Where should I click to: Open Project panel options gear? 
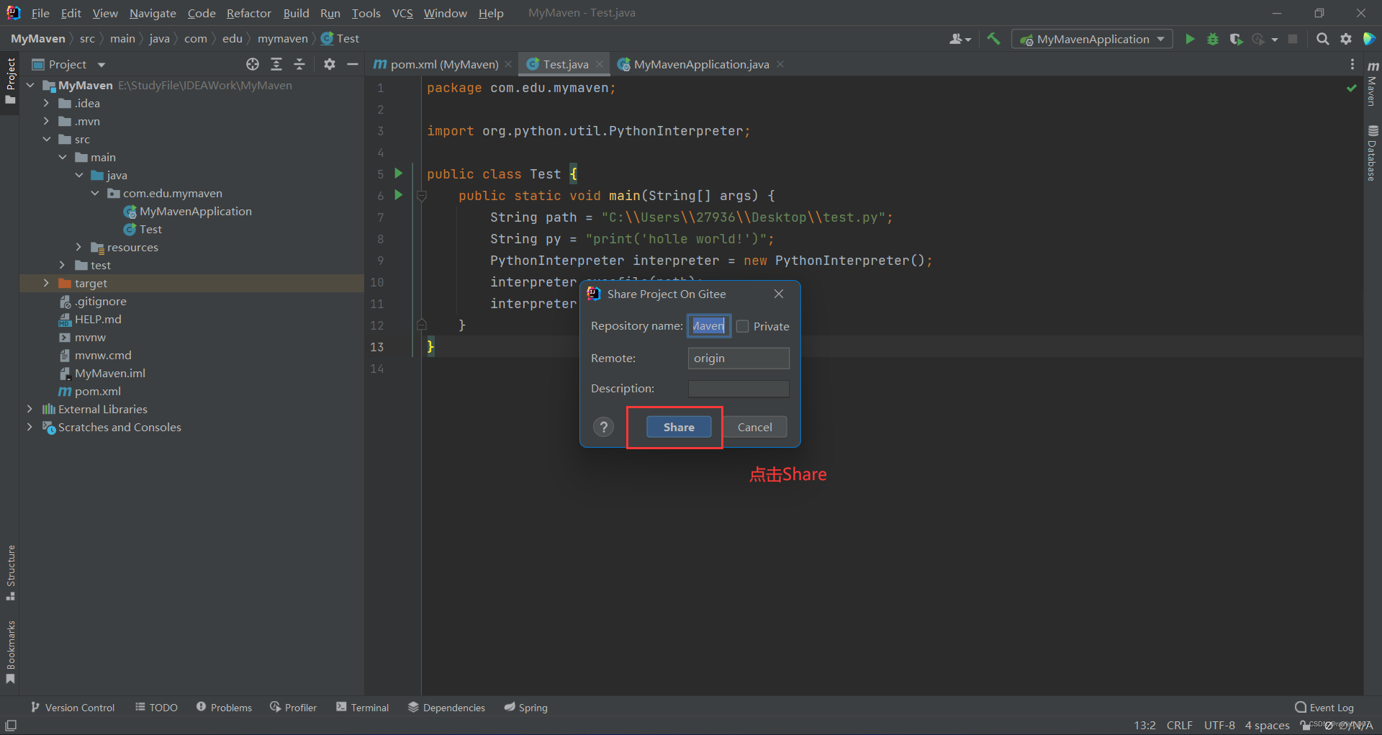[x=330, y=64]
